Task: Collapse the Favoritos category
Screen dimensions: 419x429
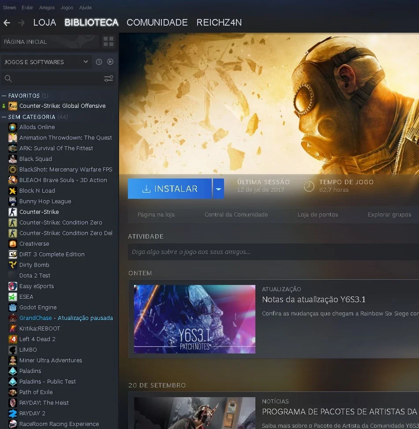Action: pos(4,96)
